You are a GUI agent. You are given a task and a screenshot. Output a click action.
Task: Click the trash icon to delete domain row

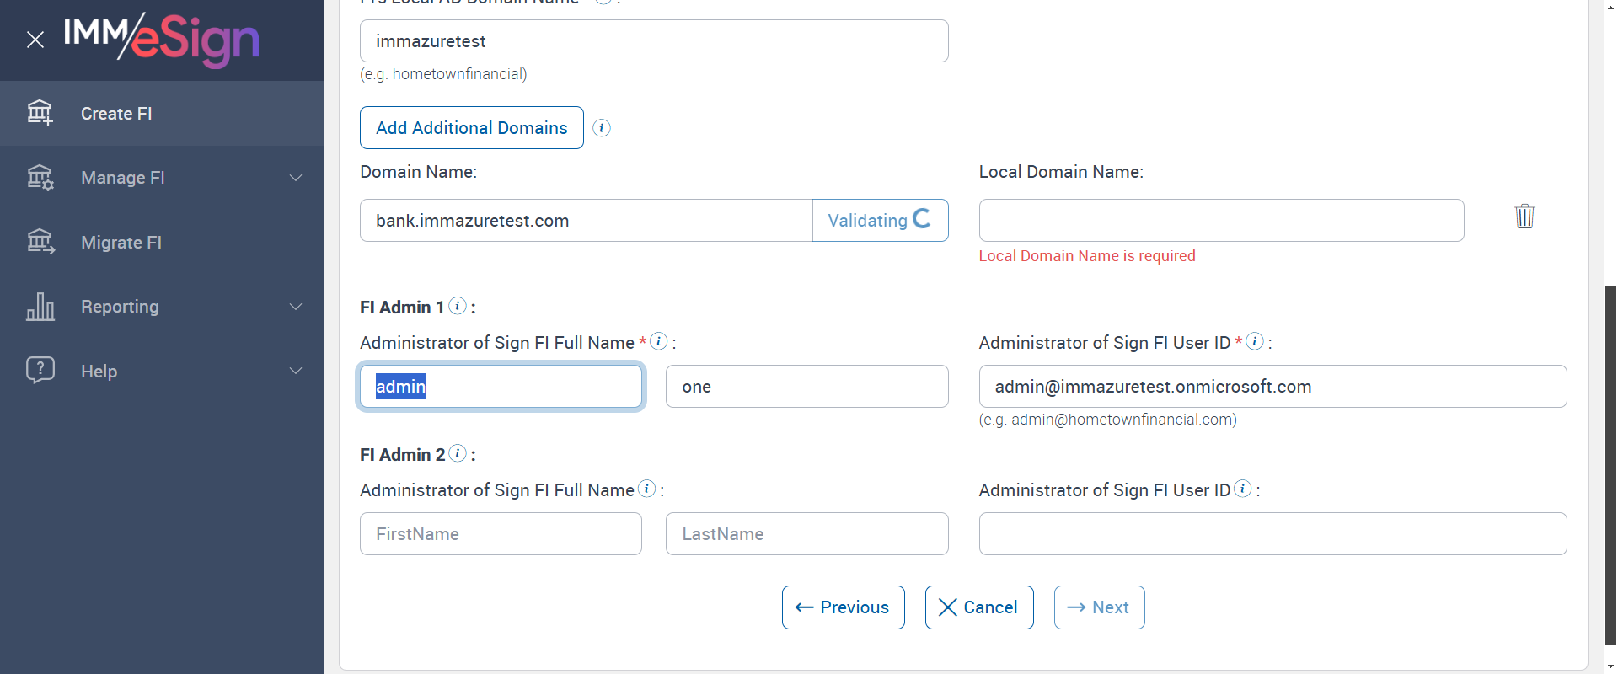(x=1524, y=217)
